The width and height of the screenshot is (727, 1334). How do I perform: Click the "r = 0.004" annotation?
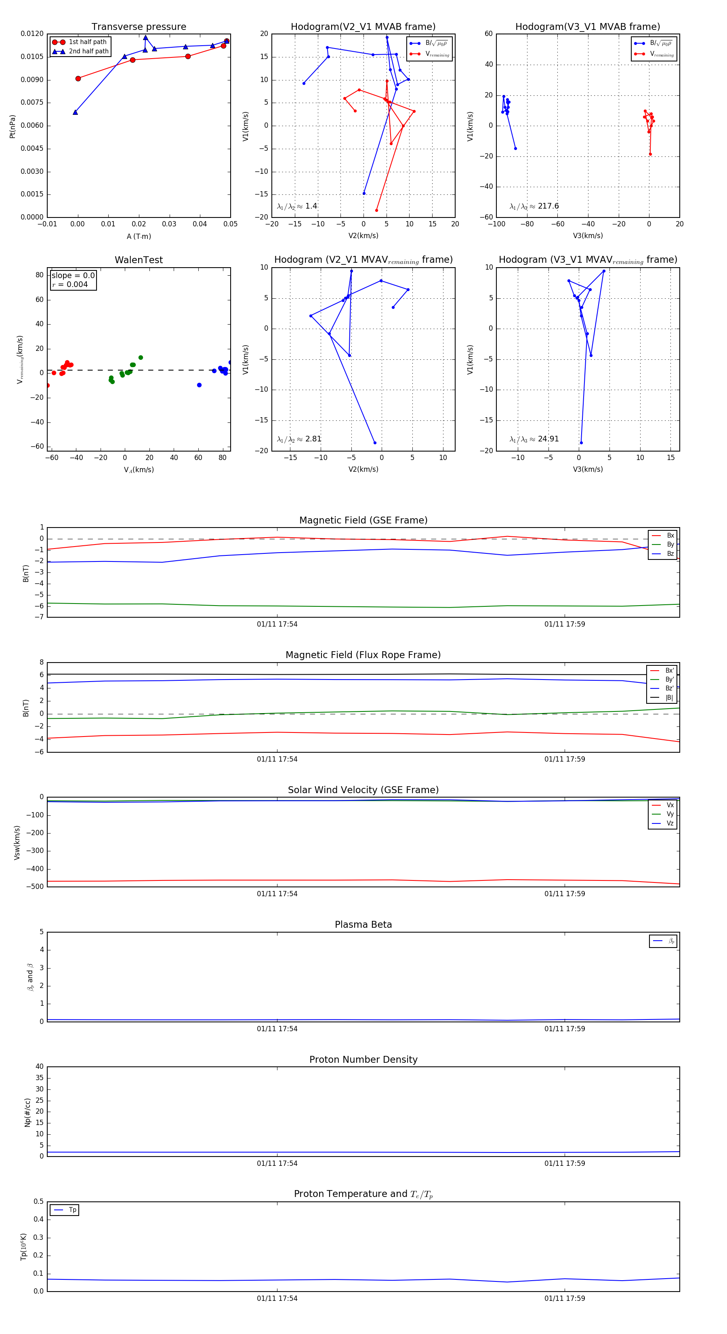click(70, 285)
